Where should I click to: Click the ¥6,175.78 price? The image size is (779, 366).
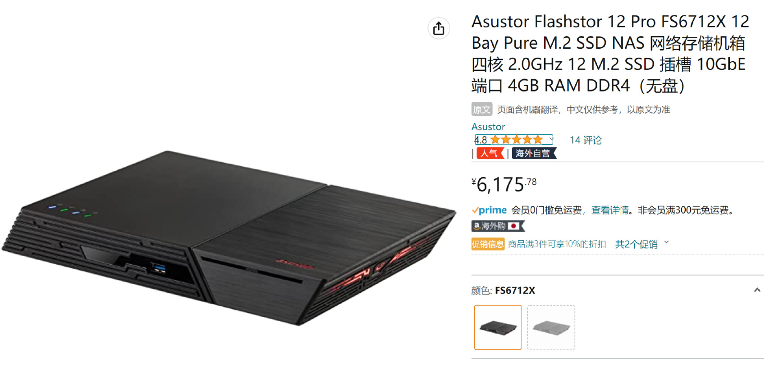coord(504,184)
